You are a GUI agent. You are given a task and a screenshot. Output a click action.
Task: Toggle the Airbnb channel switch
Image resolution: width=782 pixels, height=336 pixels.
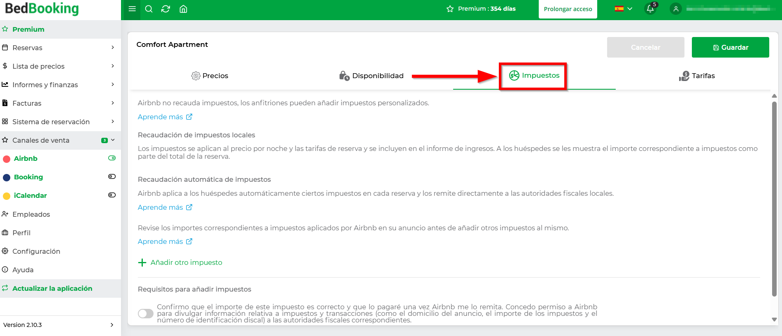(x=112, y=158)
